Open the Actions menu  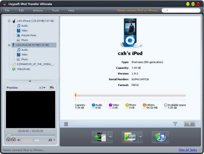pos(38,11)
